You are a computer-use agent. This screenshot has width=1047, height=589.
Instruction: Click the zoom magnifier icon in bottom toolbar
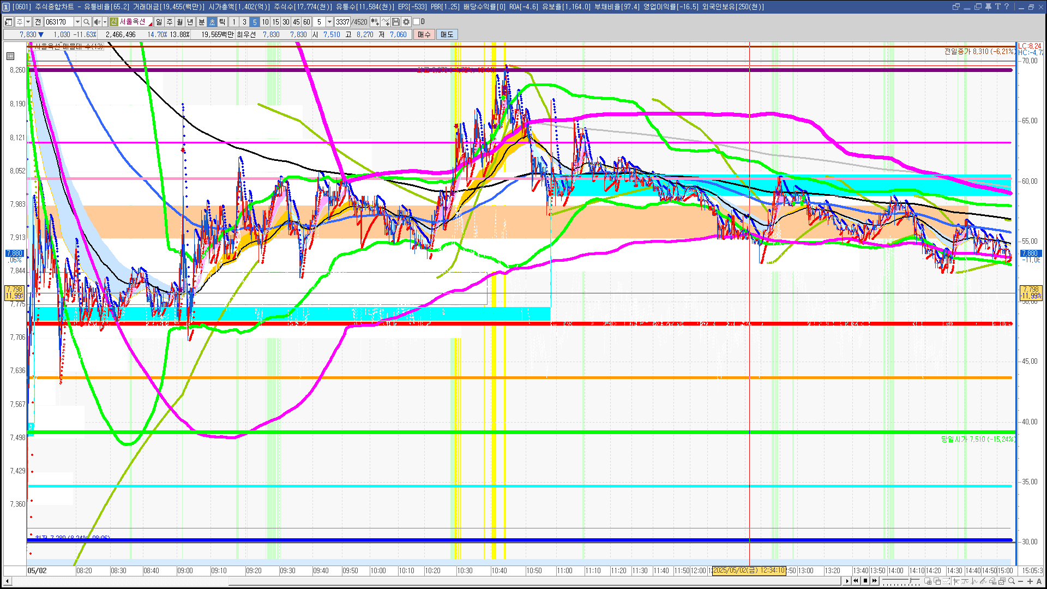[x=1011, y=581]
